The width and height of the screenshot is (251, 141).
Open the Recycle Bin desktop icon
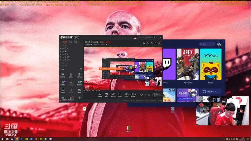(173, 110)
